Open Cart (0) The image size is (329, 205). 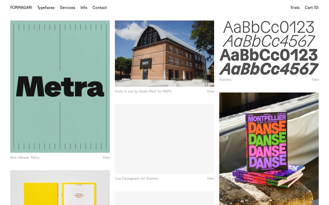[312, 8]
